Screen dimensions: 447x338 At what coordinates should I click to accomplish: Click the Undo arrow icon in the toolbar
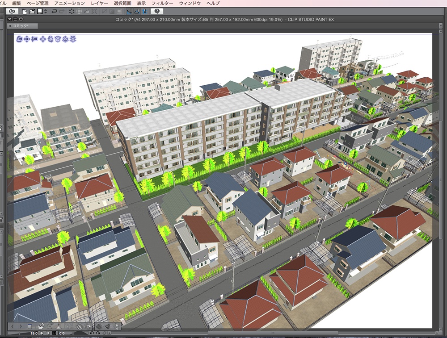(54, 12)
